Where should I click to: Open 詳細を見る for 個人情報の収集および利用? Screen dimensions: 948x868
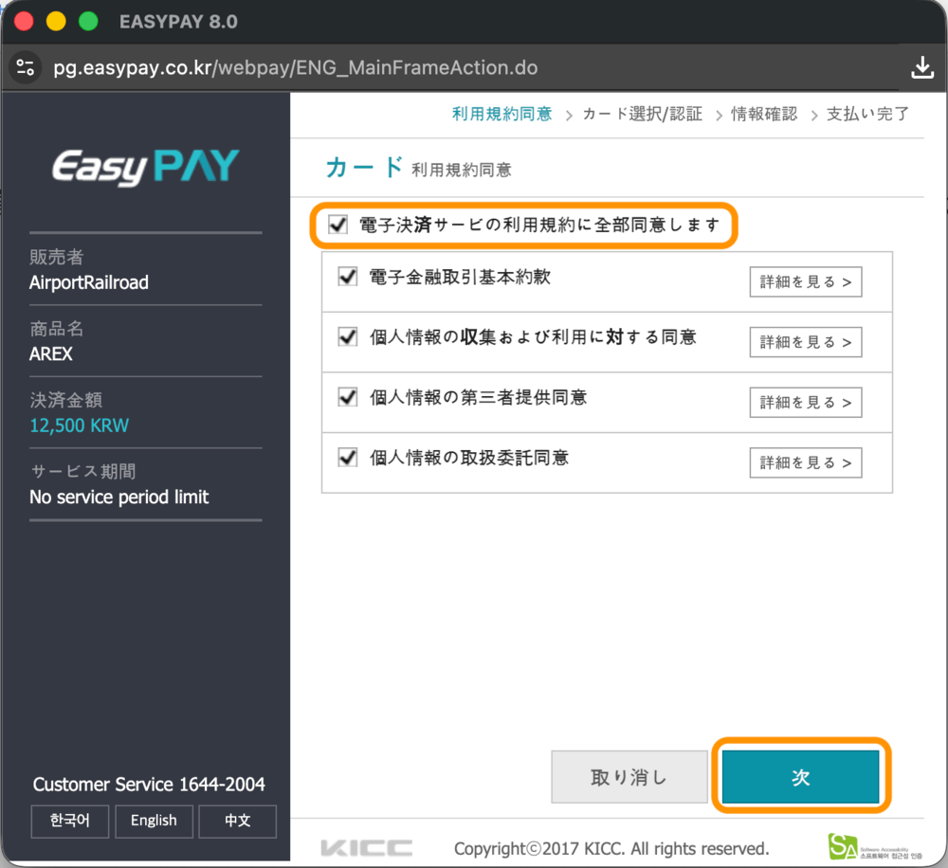[x=805, y=342]
